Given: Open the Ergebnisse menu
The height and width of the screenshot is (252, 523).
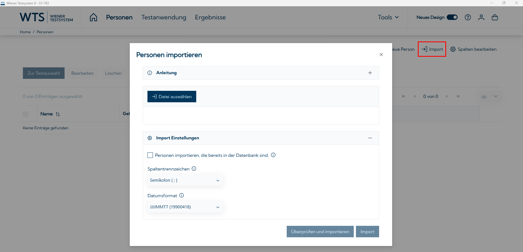Looking at the screenshot, I should pos(210,17).
